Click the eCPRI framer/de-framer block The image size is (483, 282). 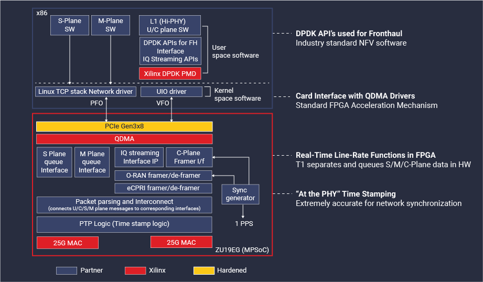pos(163,188)
